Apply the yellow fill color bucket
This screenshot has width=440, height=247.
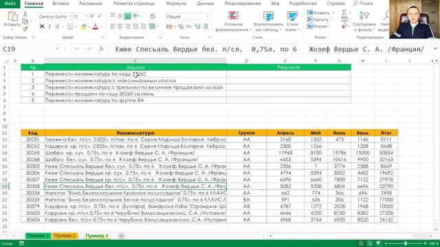[x=84, y=26]
